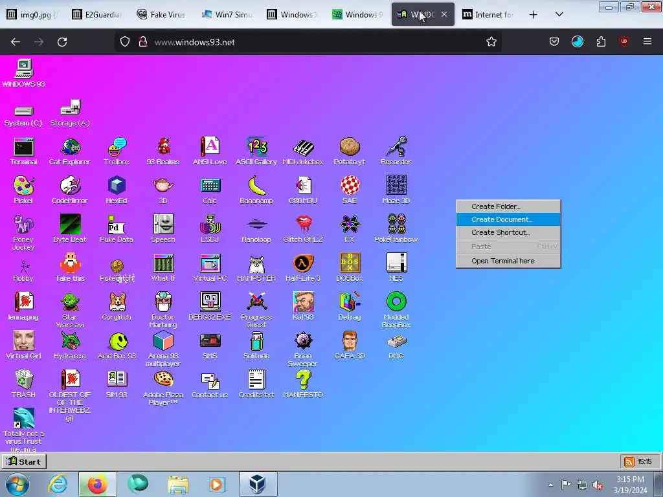Launch Internet Explorer from Windows taskbar
Viewport: 663px width, 497px height.
pos(58,484)
